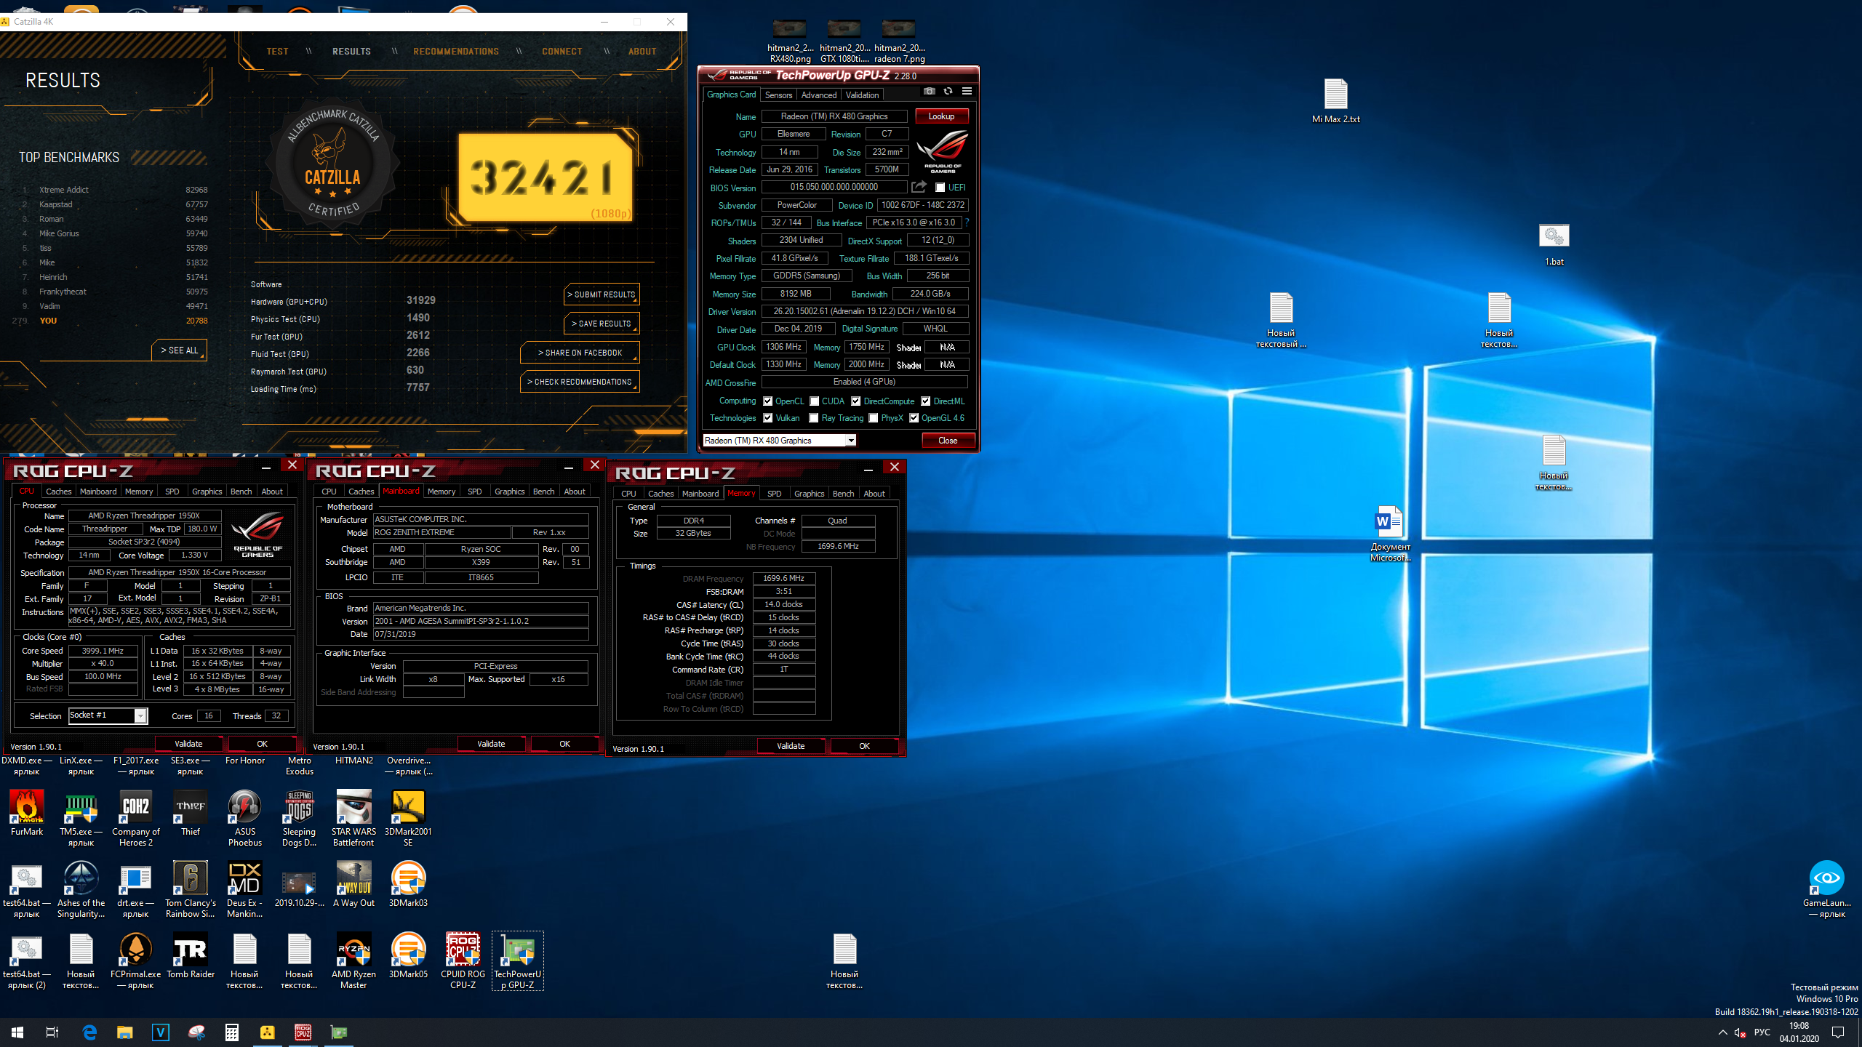The height and width of the screenshot is (1047, 1862).
Task: Open Validation tab in GPU-Z
Action: [x=862, y=95]
